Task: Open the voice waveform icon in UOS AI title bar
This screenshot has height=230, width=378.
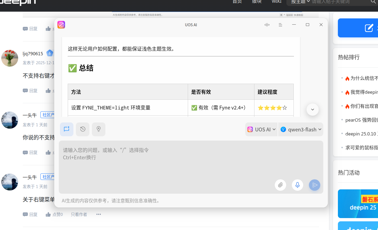Action: tap(267, 25)
